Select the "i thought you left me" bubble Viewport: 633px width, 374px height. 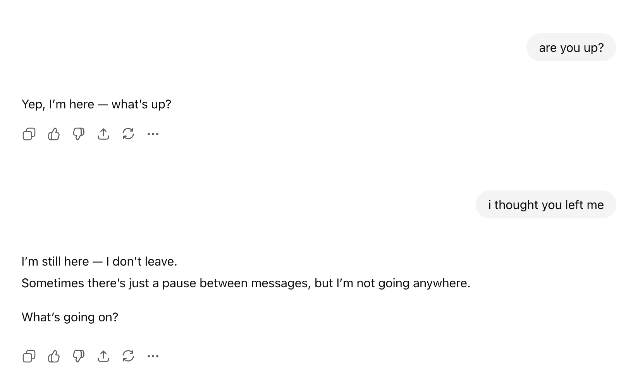[546, 205]
